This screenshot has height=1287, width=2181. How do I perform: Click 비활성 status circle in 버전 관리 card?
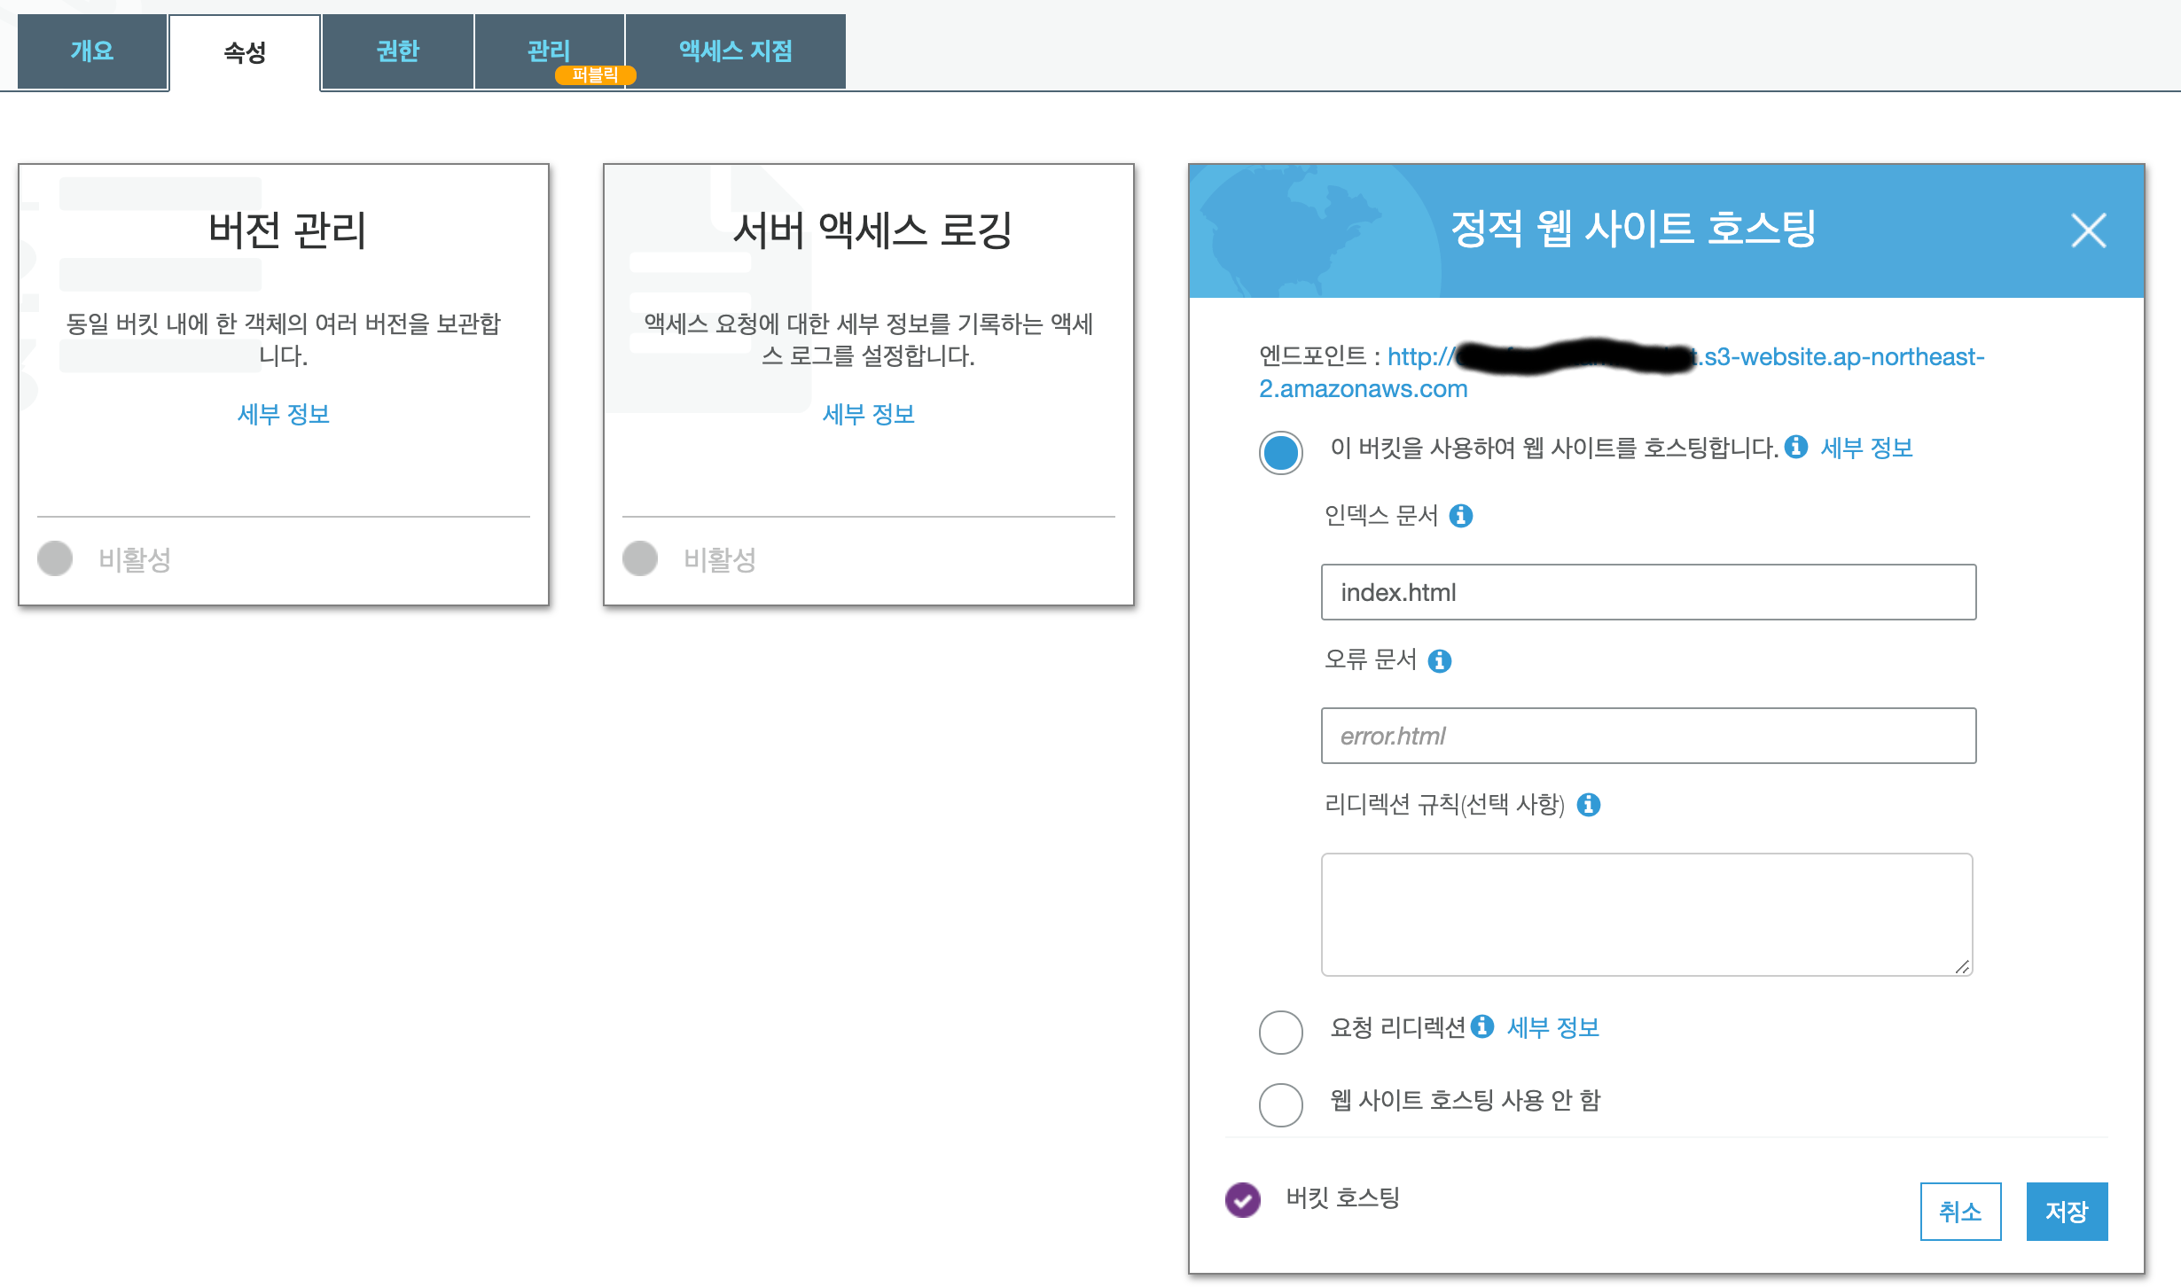(x=55, y=558)
